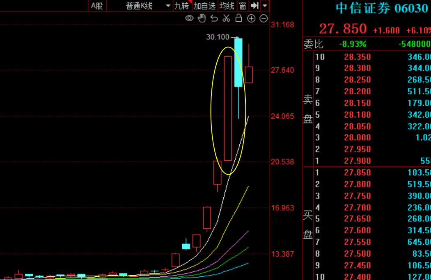Click the jump-to-end arrow icon
431x280 pixels.
click(x=255, y=6)
